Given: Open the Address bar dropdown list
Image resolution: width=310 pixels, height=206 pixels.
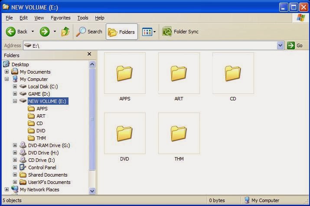Looking at the screenshot, I should pyautogui.click(x=280, y=45).
